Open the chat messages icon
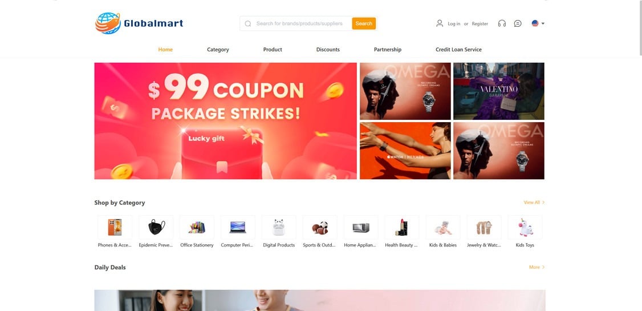 518,23
